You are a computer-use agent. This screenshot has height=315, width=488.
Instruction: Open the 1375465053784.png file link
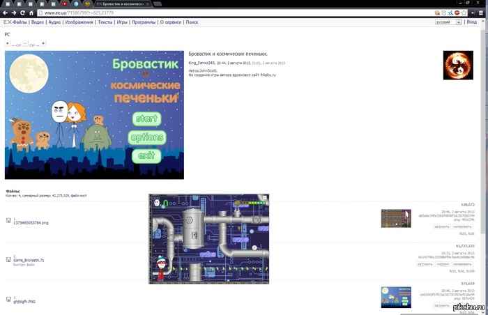pos(31,223)
